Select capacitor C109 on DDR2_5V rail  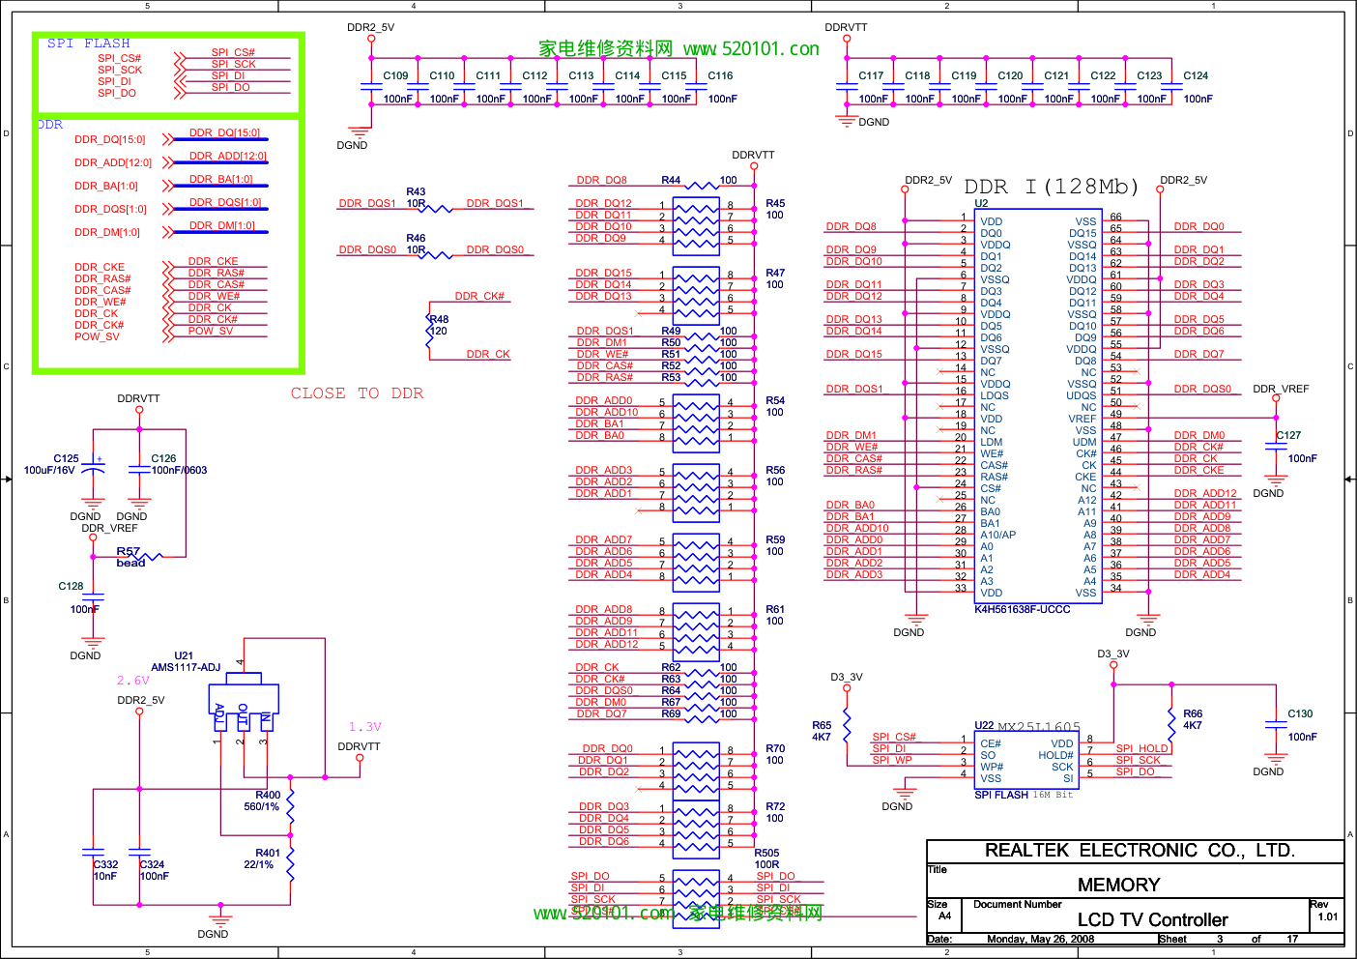pyautogui.click(x=371, y=87)
